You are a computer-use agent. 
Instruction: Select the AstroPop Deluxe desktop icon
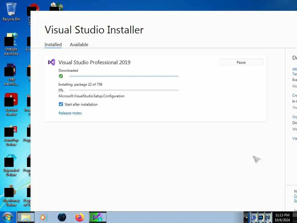coord(11,135)
